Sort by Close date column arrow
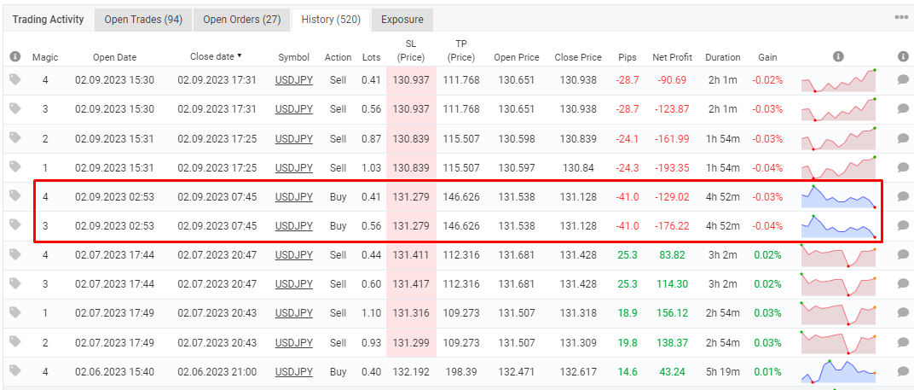914x390 pixels. 239,56
